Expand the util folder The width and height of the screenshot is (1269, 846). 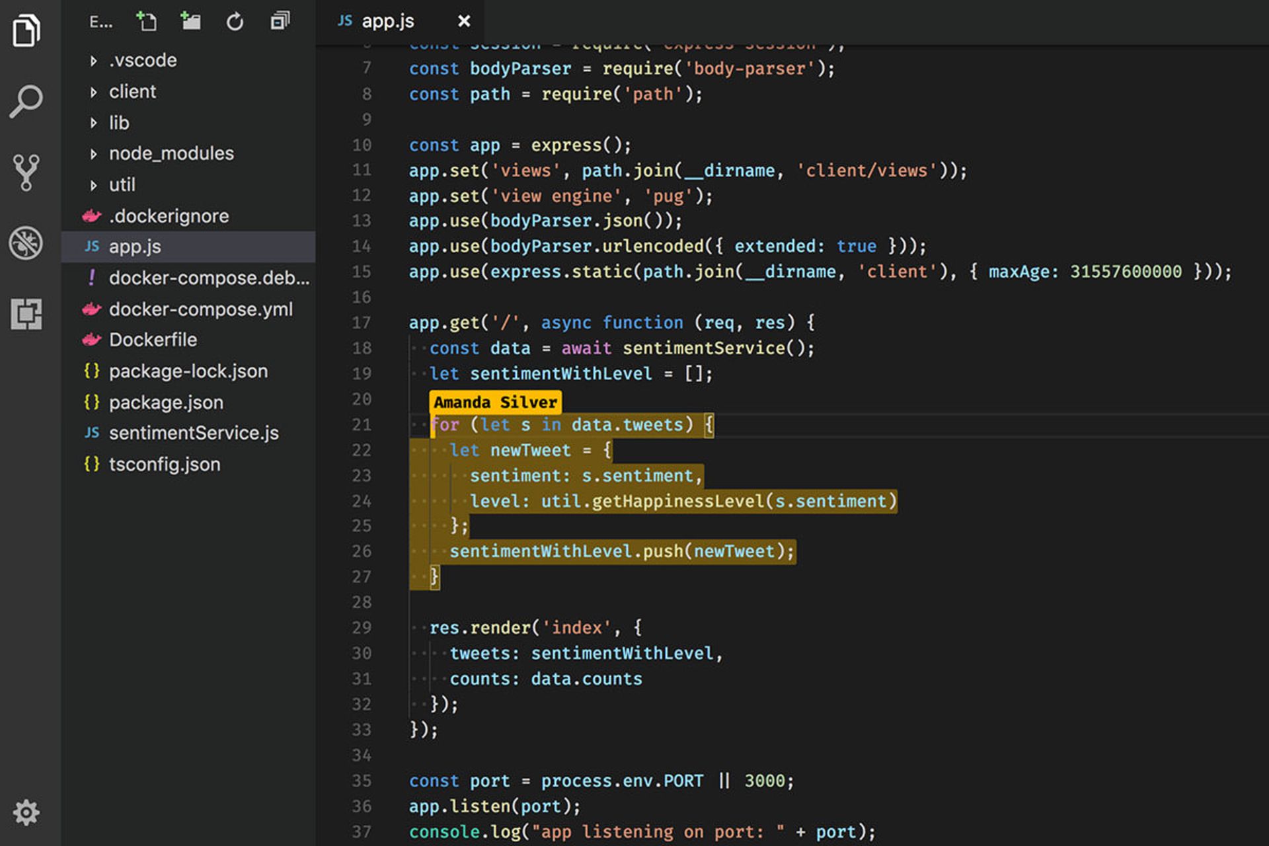(x=122, y=184)
